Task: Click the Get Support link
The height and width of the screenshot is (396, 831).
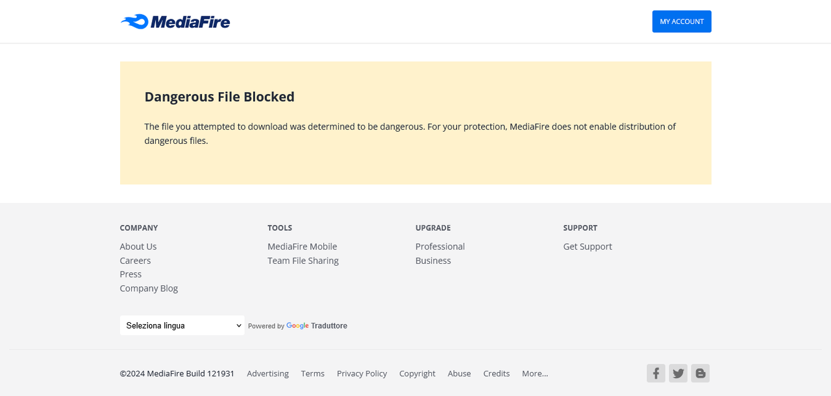Action: (588, 246)
